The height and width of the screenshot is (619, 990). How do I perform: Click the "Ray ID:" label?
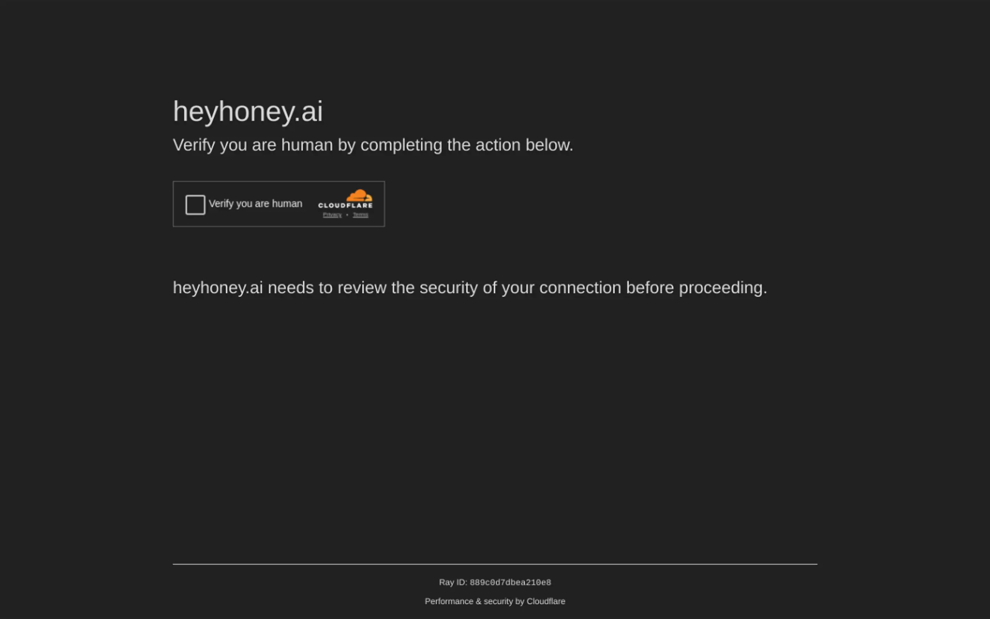click(453, 582)
